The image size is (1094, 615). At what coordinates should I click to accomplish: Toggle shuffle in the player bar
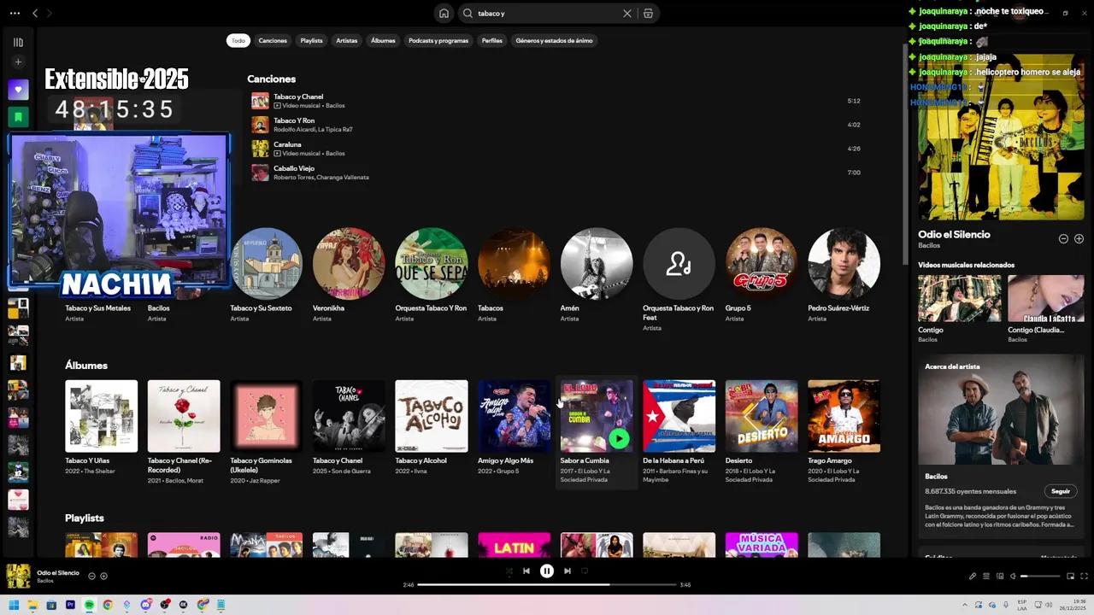[x=509, y=571]
